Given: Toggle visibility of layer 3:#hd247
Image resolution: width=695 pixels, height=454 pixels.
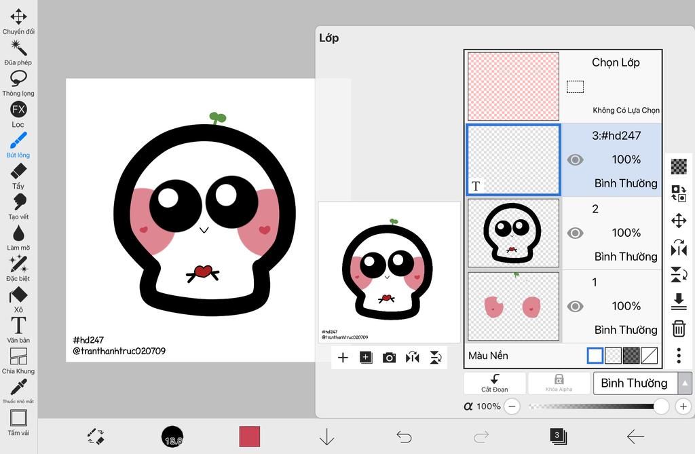Looking at the screenshot, I should click(575, 159).
